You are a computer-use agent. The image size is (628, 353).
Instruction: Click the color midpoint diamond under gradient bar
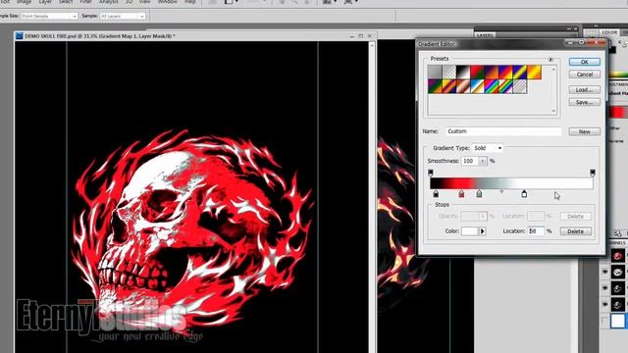coord(501,192)
